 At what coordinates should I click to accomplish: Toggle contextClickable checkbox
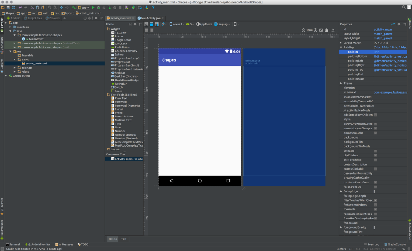click(x=375, y=169)
